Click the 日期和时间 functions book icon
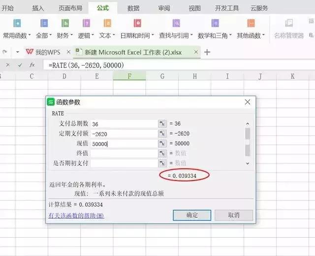 coord(138,23)
